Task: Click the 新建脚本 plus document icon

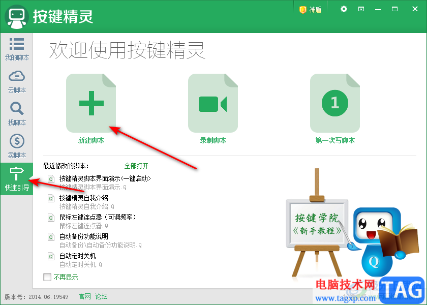Action: tap(91, 103)
